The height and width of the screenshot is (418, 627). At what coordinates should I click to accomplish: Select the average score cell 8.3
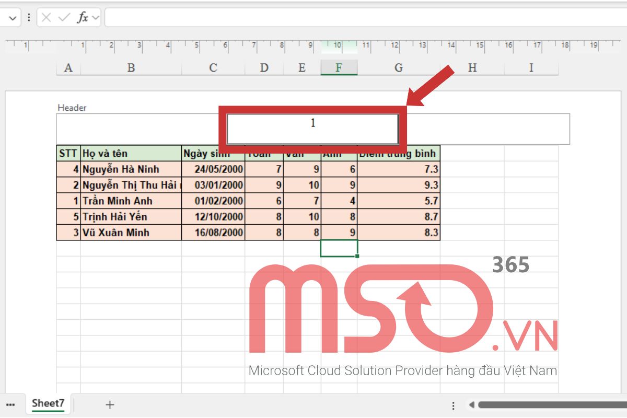[399, 233]
